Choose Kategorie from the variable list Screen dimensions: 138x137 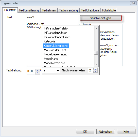pyautogui.click(x=50, y=41)
